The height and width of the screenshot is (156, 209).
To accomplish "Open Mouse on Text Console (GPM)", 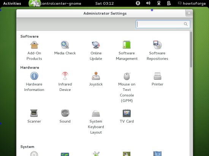I will (x=127, y=87).
